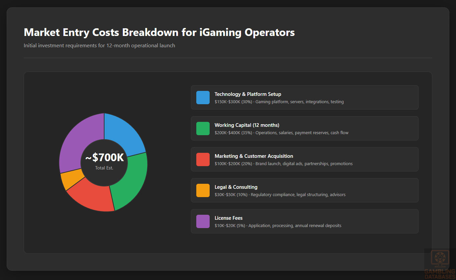This screenshot has height=280, width=456.
Task: Click the 'Technology & Platform Setup' legend title
Action: click(248, 94)
